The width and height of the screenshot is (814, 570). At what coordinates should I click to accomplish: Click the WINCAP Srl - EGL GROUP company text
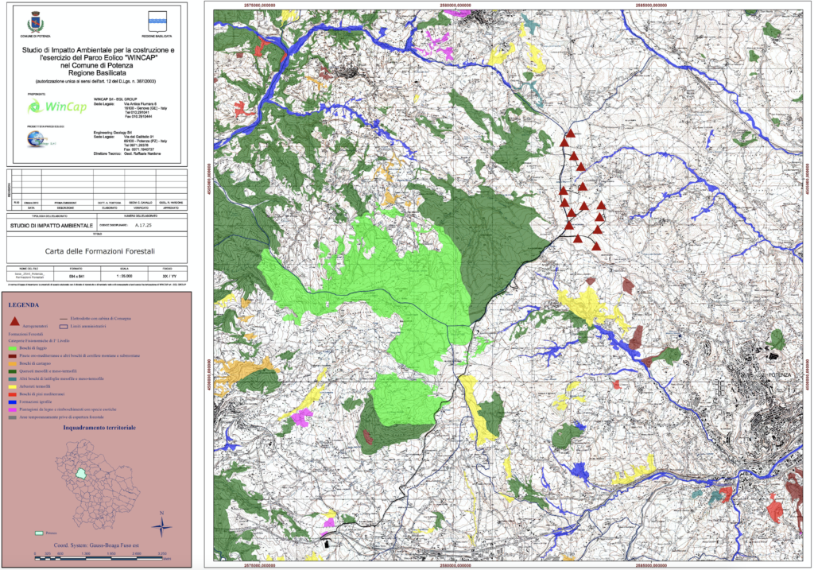coord(115,99)
